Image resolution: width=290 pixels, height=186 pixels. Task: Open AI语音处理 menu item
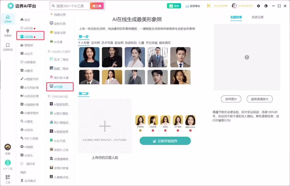tap(30, 96)
